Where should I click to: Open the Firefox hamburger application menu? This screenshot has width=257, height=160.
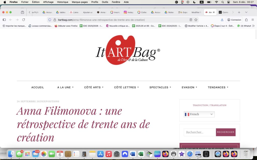(x=252, y=20)
